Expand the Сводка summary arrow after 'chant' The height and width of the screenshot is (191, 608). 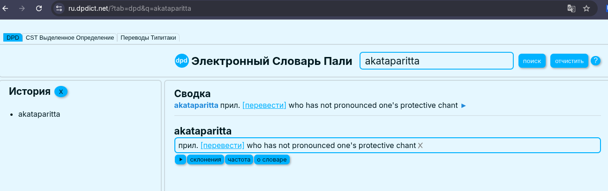(x=464, y=106)
